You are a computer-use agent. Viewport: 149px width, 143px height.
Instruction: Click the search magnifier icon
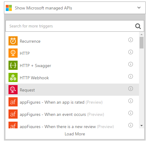coord(138,26)
